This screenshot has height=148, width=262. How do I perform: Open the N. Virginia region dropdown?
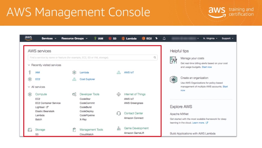[210, 38]
